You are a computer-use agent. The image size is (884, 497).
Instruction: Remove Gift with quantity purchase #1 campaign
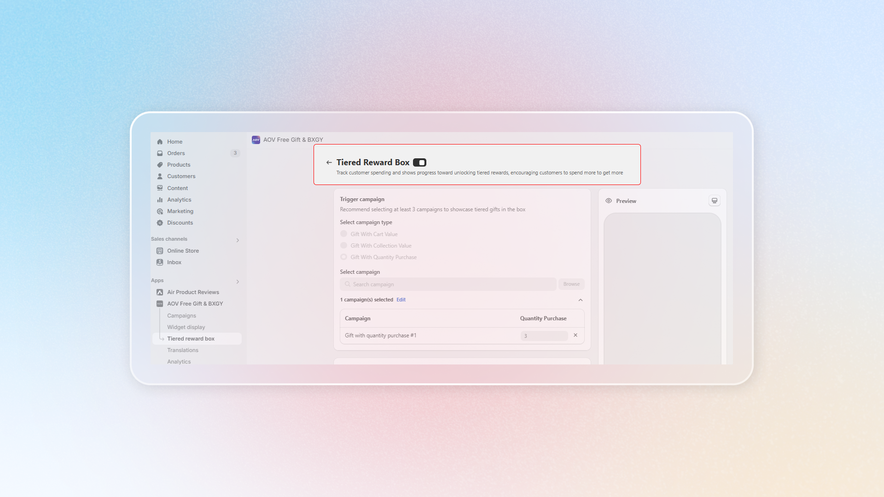[x=575, y=335]
